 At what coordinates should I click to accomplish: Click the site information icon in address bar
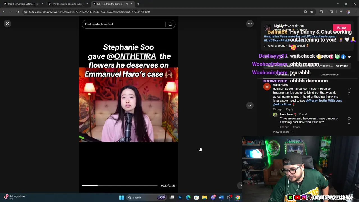pos(26,12)
